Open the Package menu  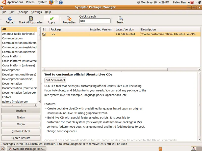tap(23, 12)
